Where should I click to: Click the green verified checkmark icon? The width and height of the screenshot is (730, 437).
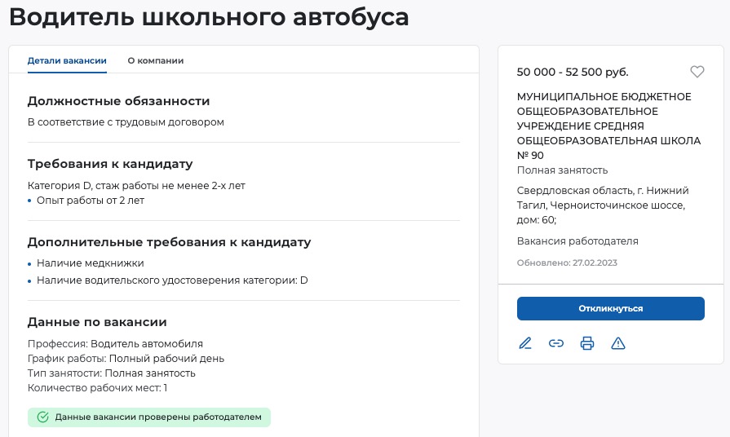click(x=43, y=417)
